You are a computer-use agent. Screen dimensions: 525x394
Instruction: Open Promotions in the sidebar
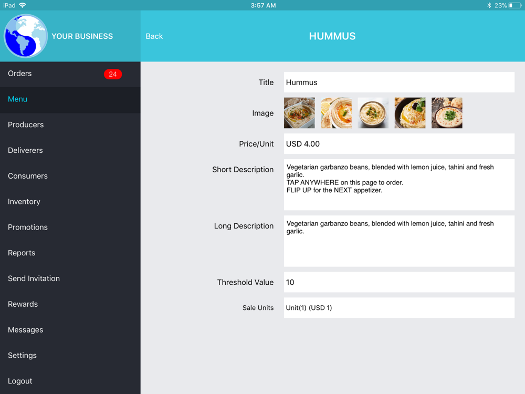click(70, 227)
